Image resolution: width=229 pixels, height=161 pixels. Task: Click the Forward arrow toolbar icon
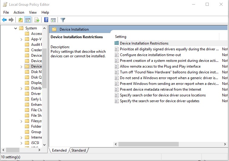(x=11, y=20)
